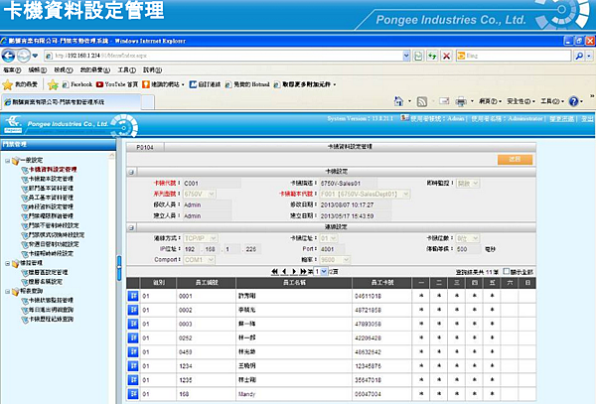Click the browser Forward arrow button
Viewport: 596px width, 404px height.
point(24,56)
